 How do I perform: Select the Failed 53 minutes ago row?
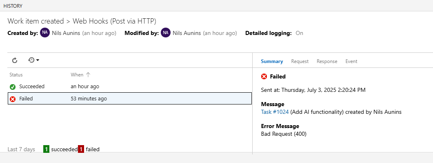122,99
